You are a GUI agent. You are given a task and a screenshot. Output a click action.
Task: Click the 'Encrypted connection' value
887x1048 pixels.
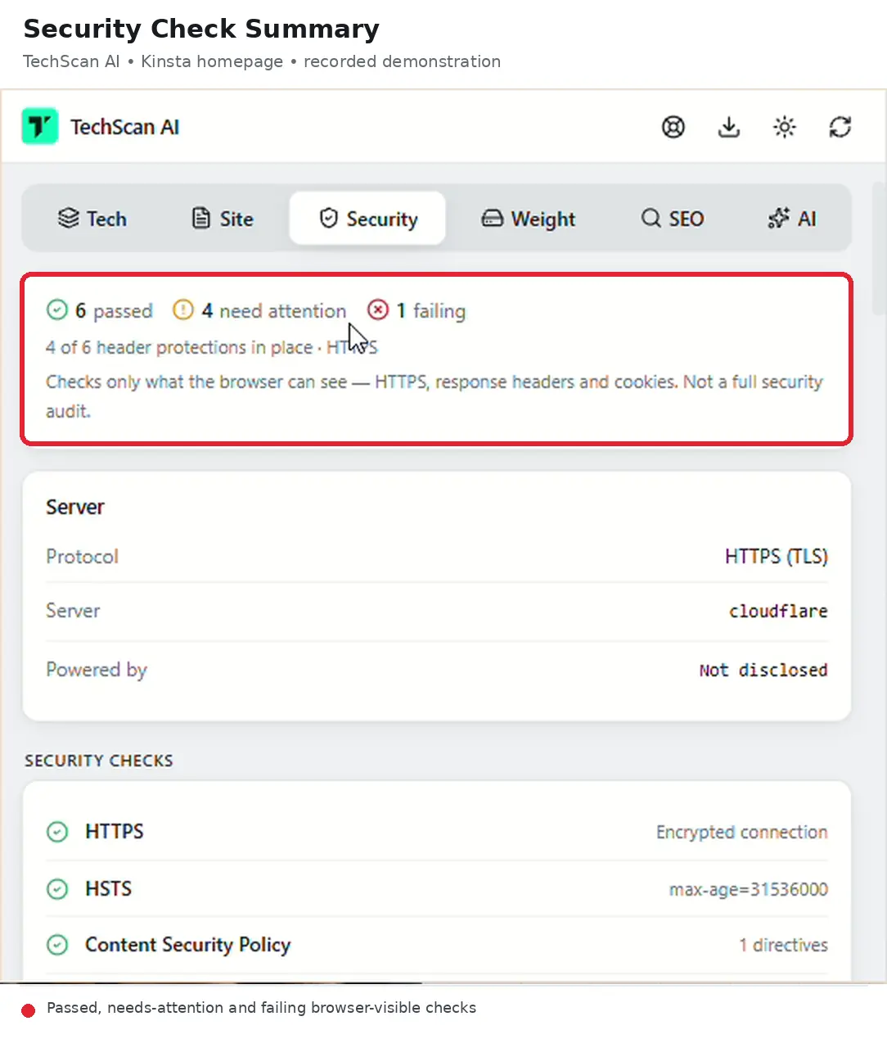click(742, 833)
